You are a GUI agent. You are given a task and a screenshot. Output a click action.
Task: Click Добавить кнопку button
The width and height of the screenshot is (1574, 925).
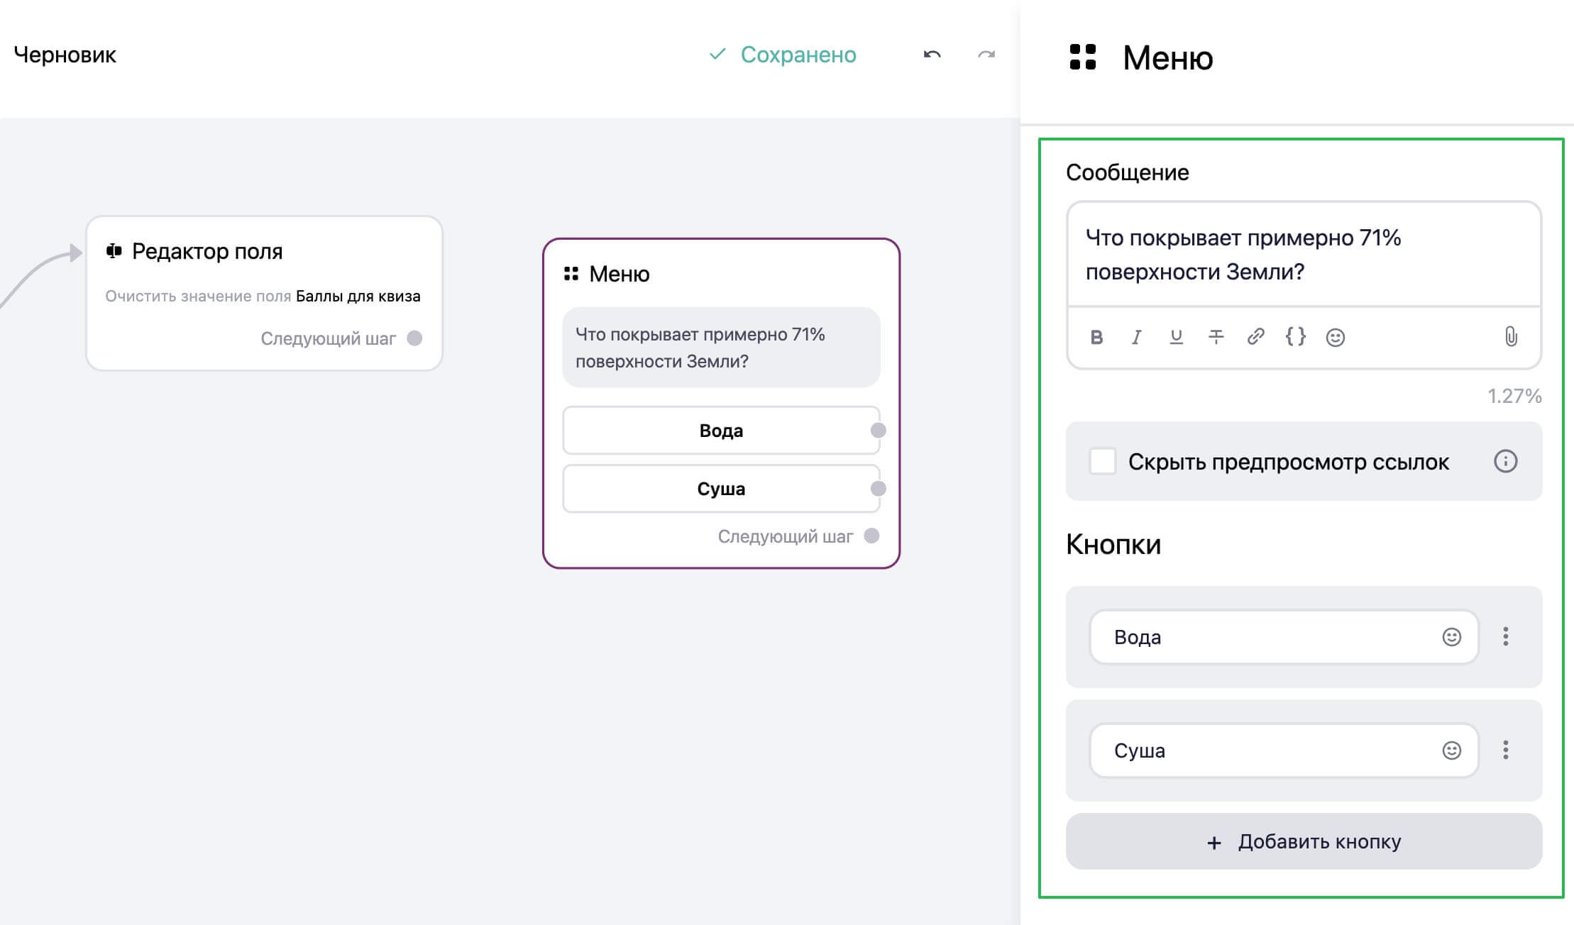(1304, 841)
